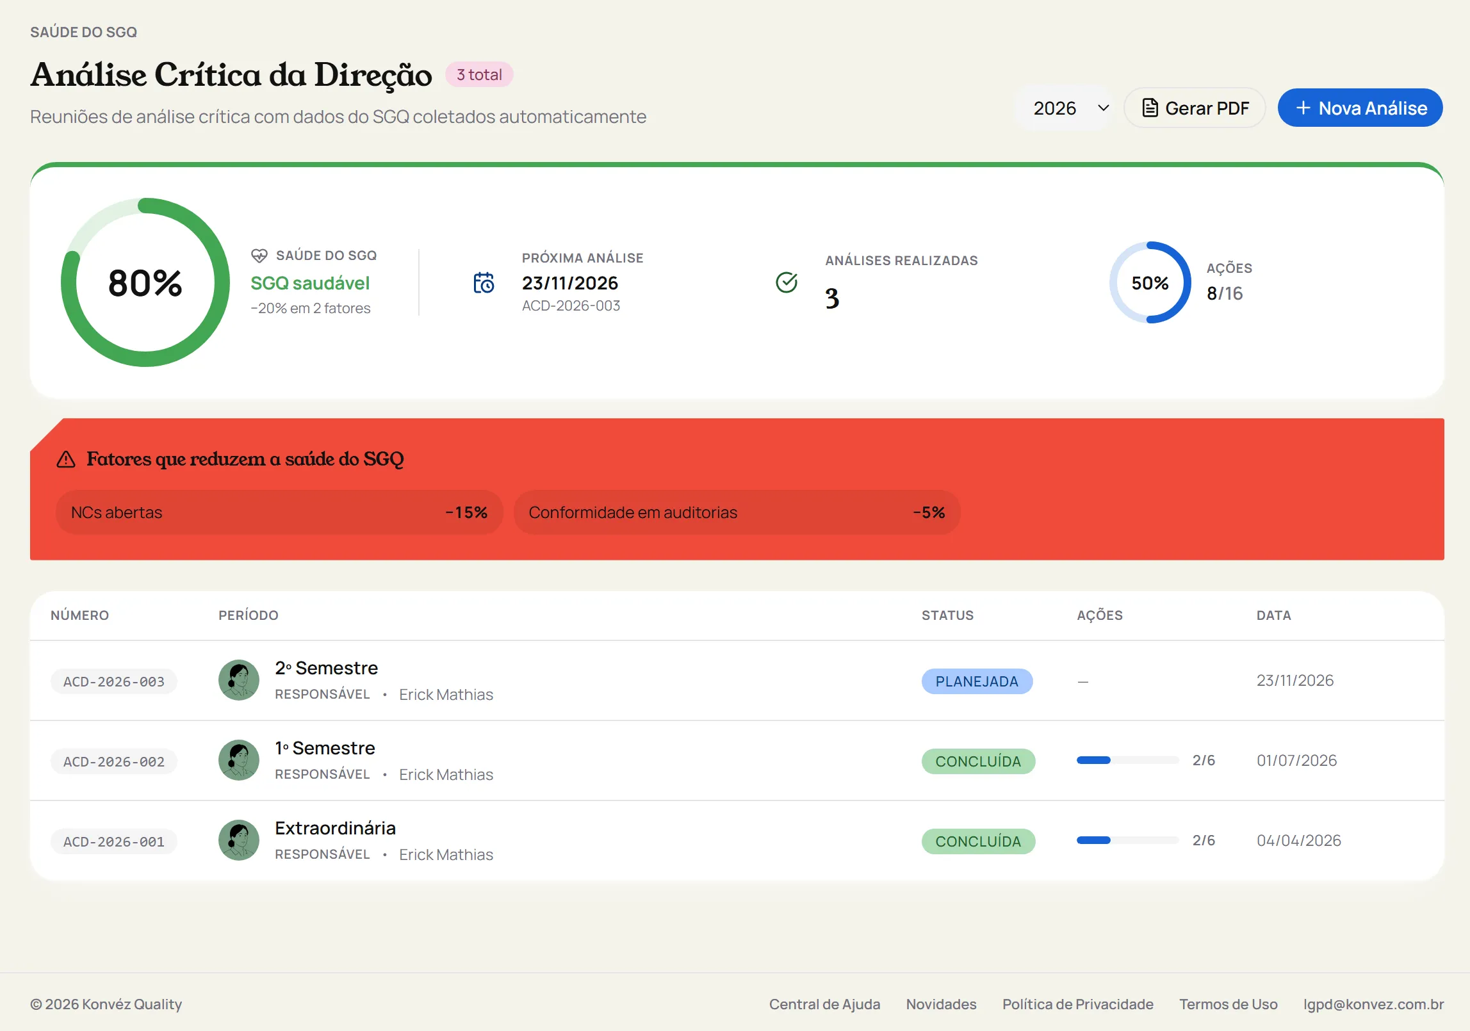
Task: Sort by Data column header
Action: 1273,615
